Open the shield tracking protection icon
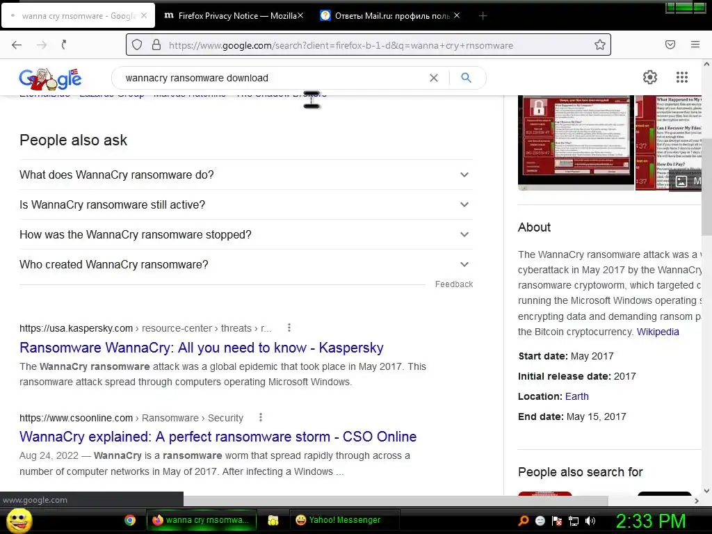This screenshot has height=534, width=712. pos(137,44)
